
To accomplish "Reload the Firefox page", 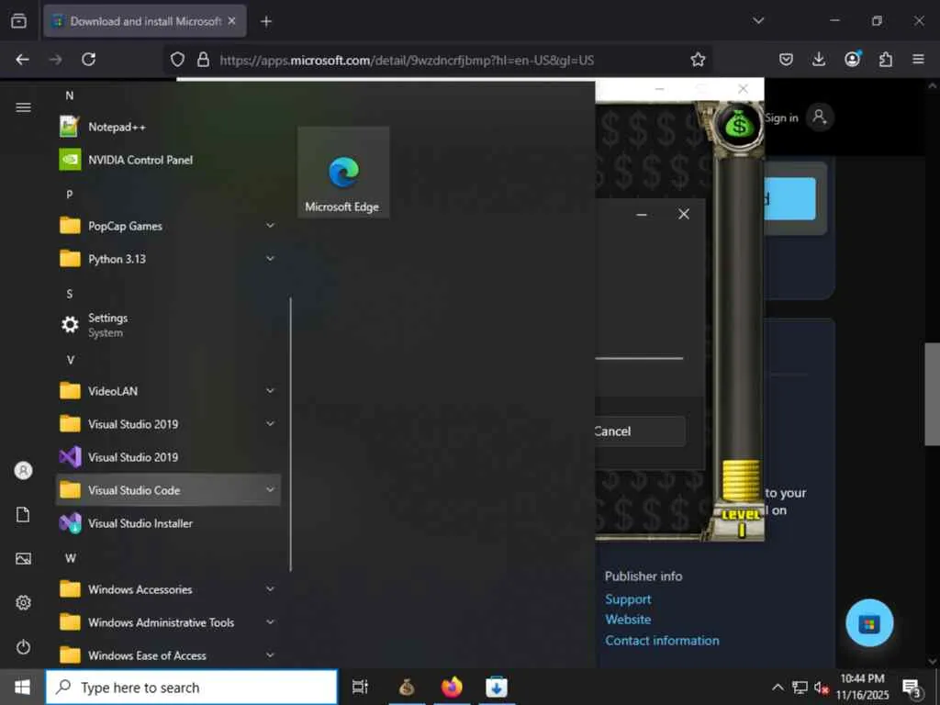I will (x=89, y=60).
